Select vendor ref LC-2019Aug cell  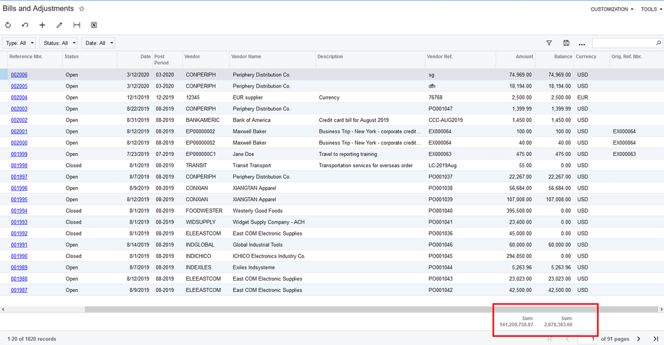[x=443, y=165]
